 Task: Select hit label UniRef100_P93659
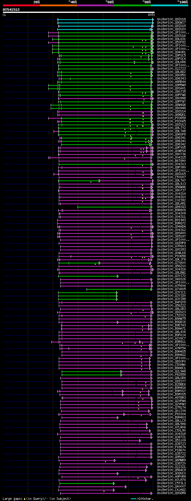pos(171,118)
